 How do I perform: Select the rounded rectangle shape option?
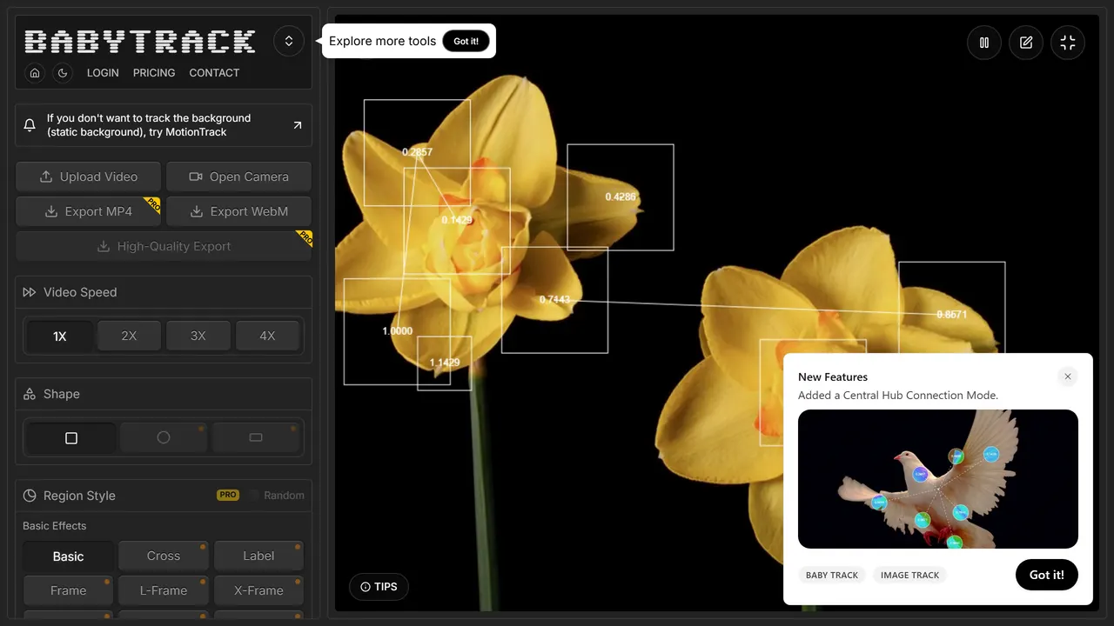click(x=256, y=437)
